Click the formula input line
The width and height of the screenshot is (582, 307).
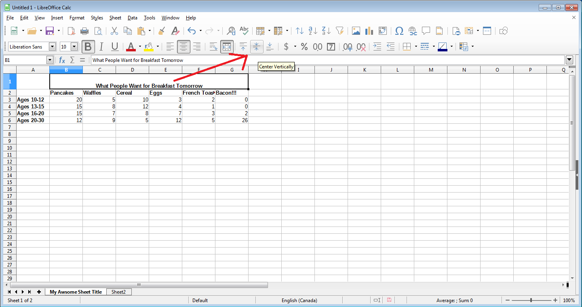click(x=327, y=60)
